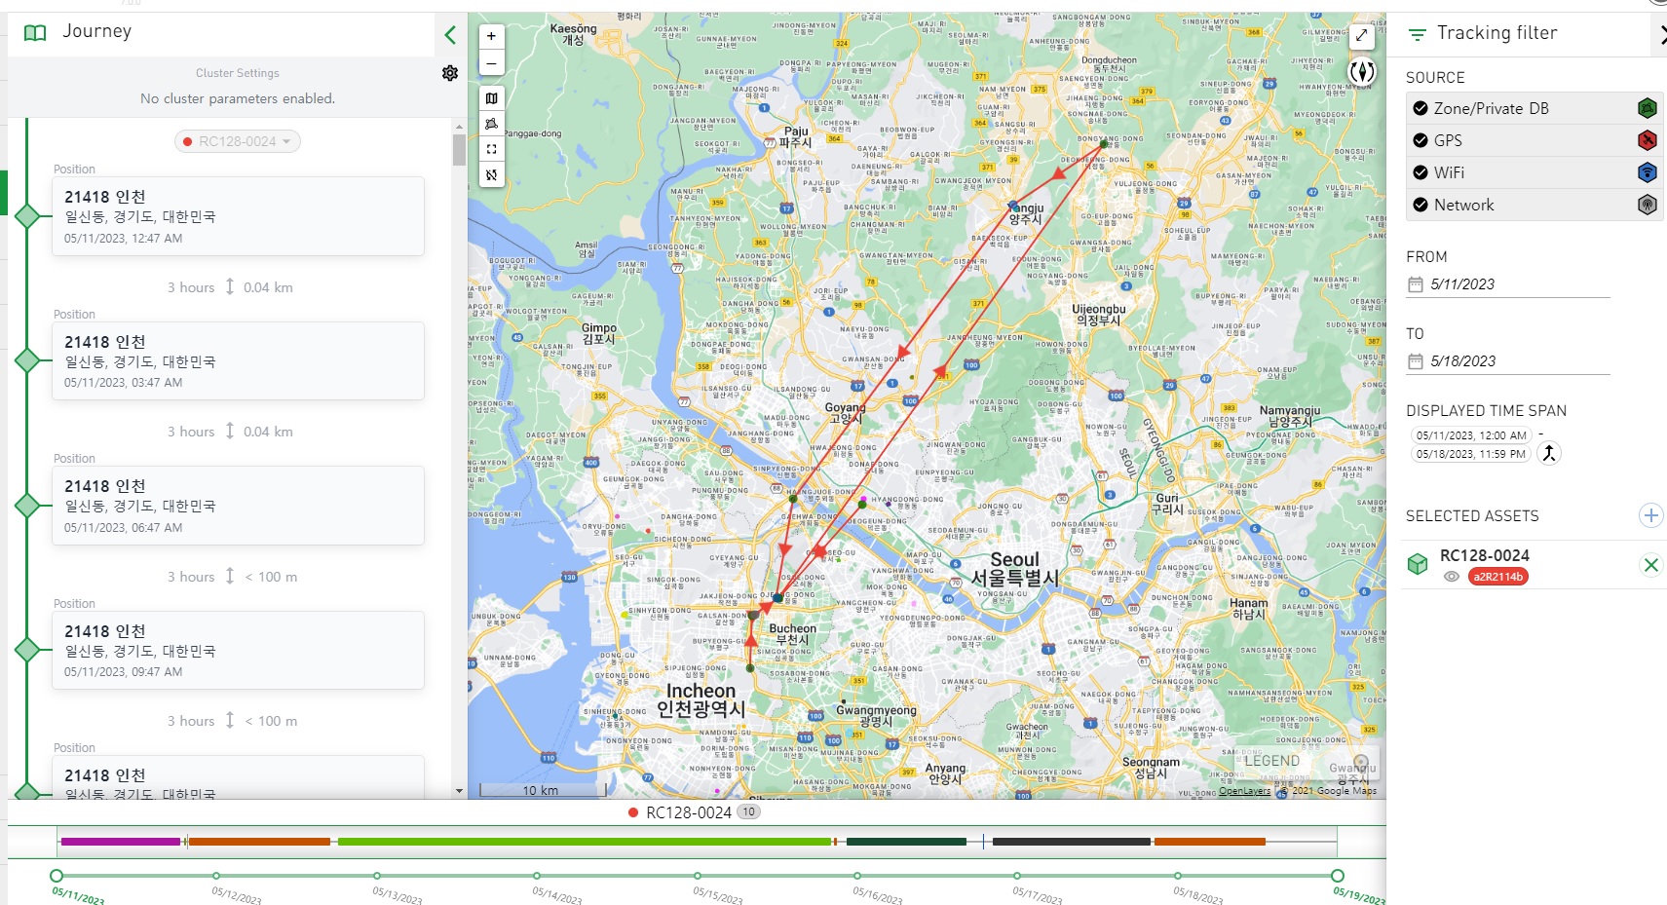Toggle the auto-refresh off icon on map
The height and width of the screenshot is (905, 1667).
pos(491,175)
